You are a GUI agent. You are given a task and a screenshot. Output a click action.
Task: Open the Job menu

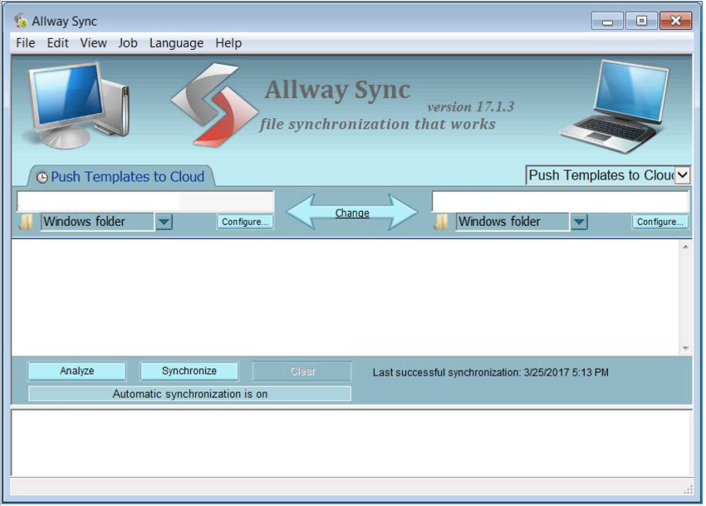click(127, 43)
